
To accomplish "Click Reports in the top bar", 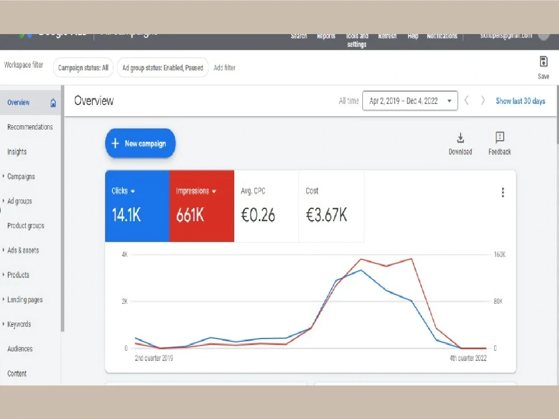I will pyautogui.click(x=326, y=36).
